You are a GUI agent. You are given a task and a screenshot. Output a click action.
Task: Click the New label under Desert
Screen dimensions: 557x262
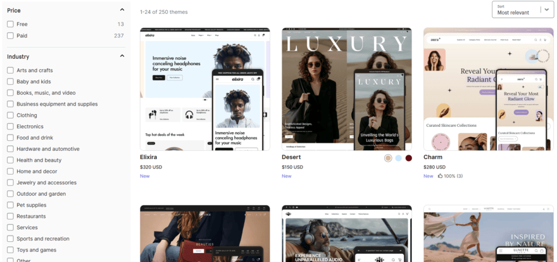pos(287,176)
